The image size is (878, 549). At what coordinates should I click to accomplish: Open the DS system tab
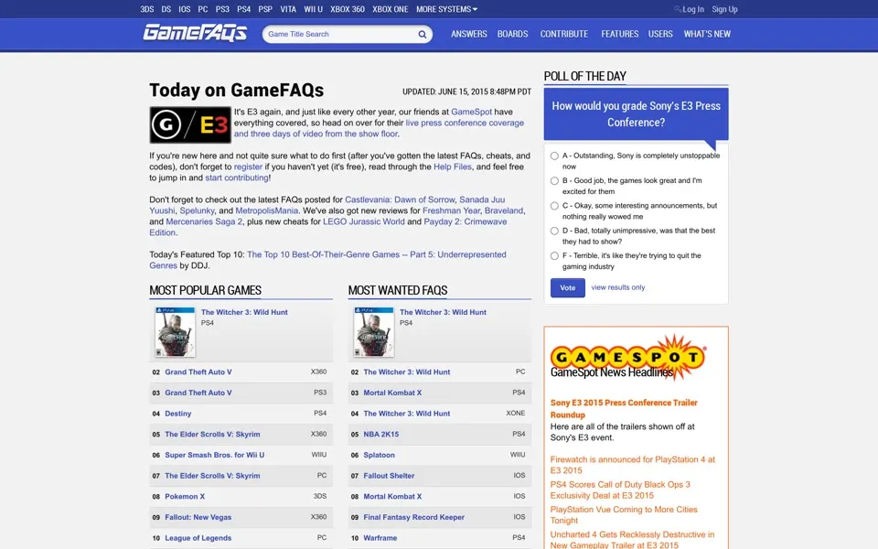pos(166,9)
